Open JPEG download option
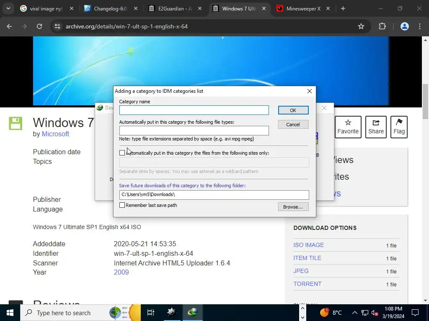This screenshot has width=429, height=321. point(301,271)
